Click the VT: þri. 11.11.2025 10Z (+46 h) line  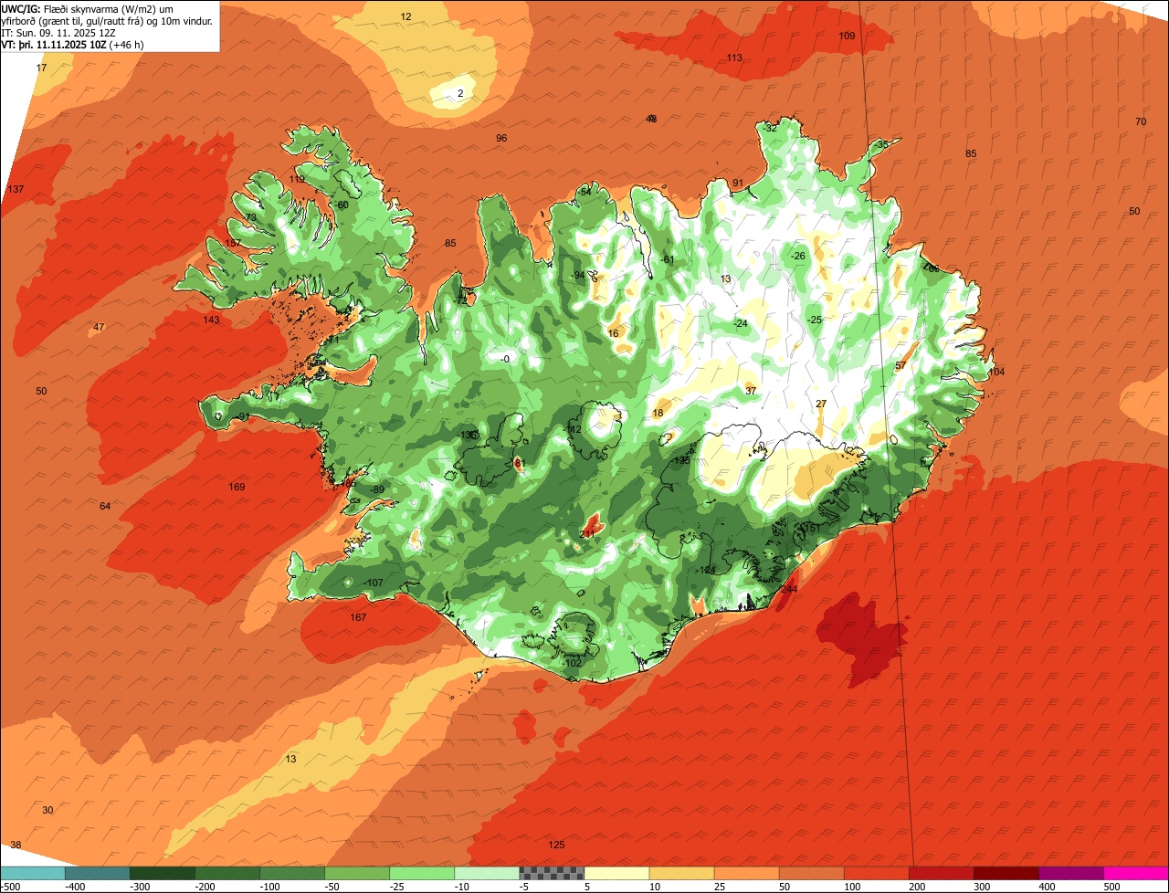(x=73, y=44)
